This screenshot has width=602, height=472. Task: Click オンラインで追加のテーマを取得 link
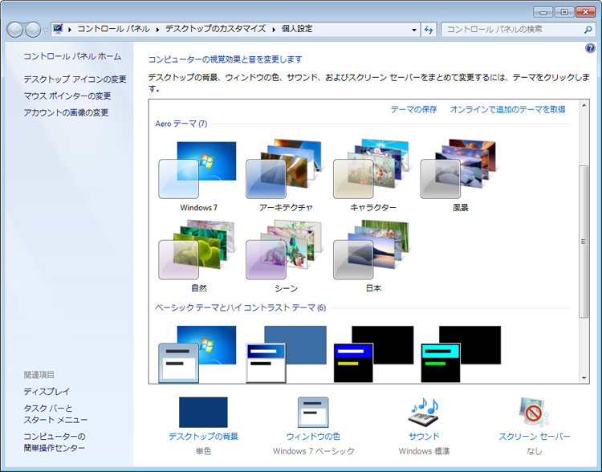click(507, 109)
